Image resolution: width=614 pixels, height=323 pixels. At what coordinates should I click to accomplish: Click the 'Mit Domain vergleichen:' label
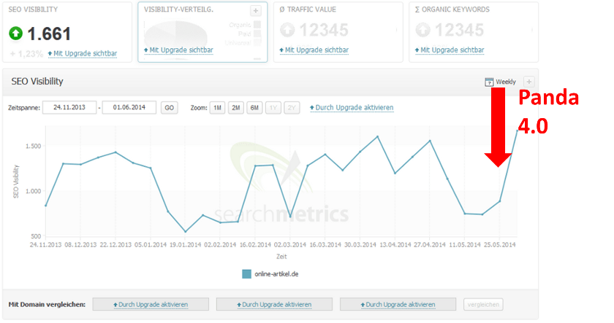[47, 304]
